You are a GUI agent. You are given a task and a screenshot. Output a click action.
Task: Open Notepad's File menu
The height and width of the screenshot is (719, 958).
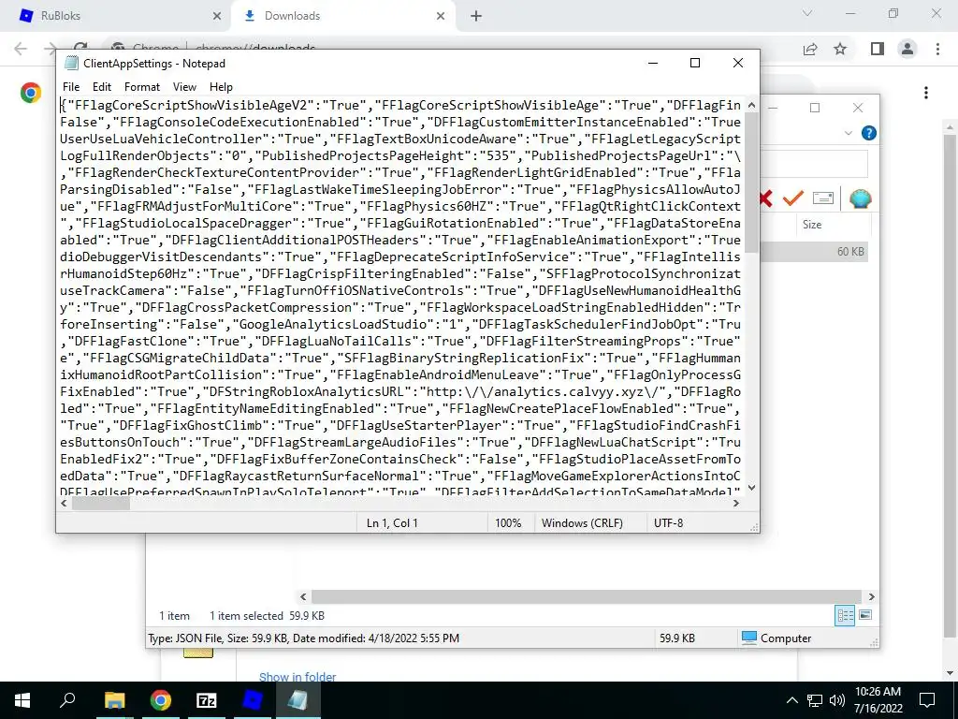(x=71, y=87)
